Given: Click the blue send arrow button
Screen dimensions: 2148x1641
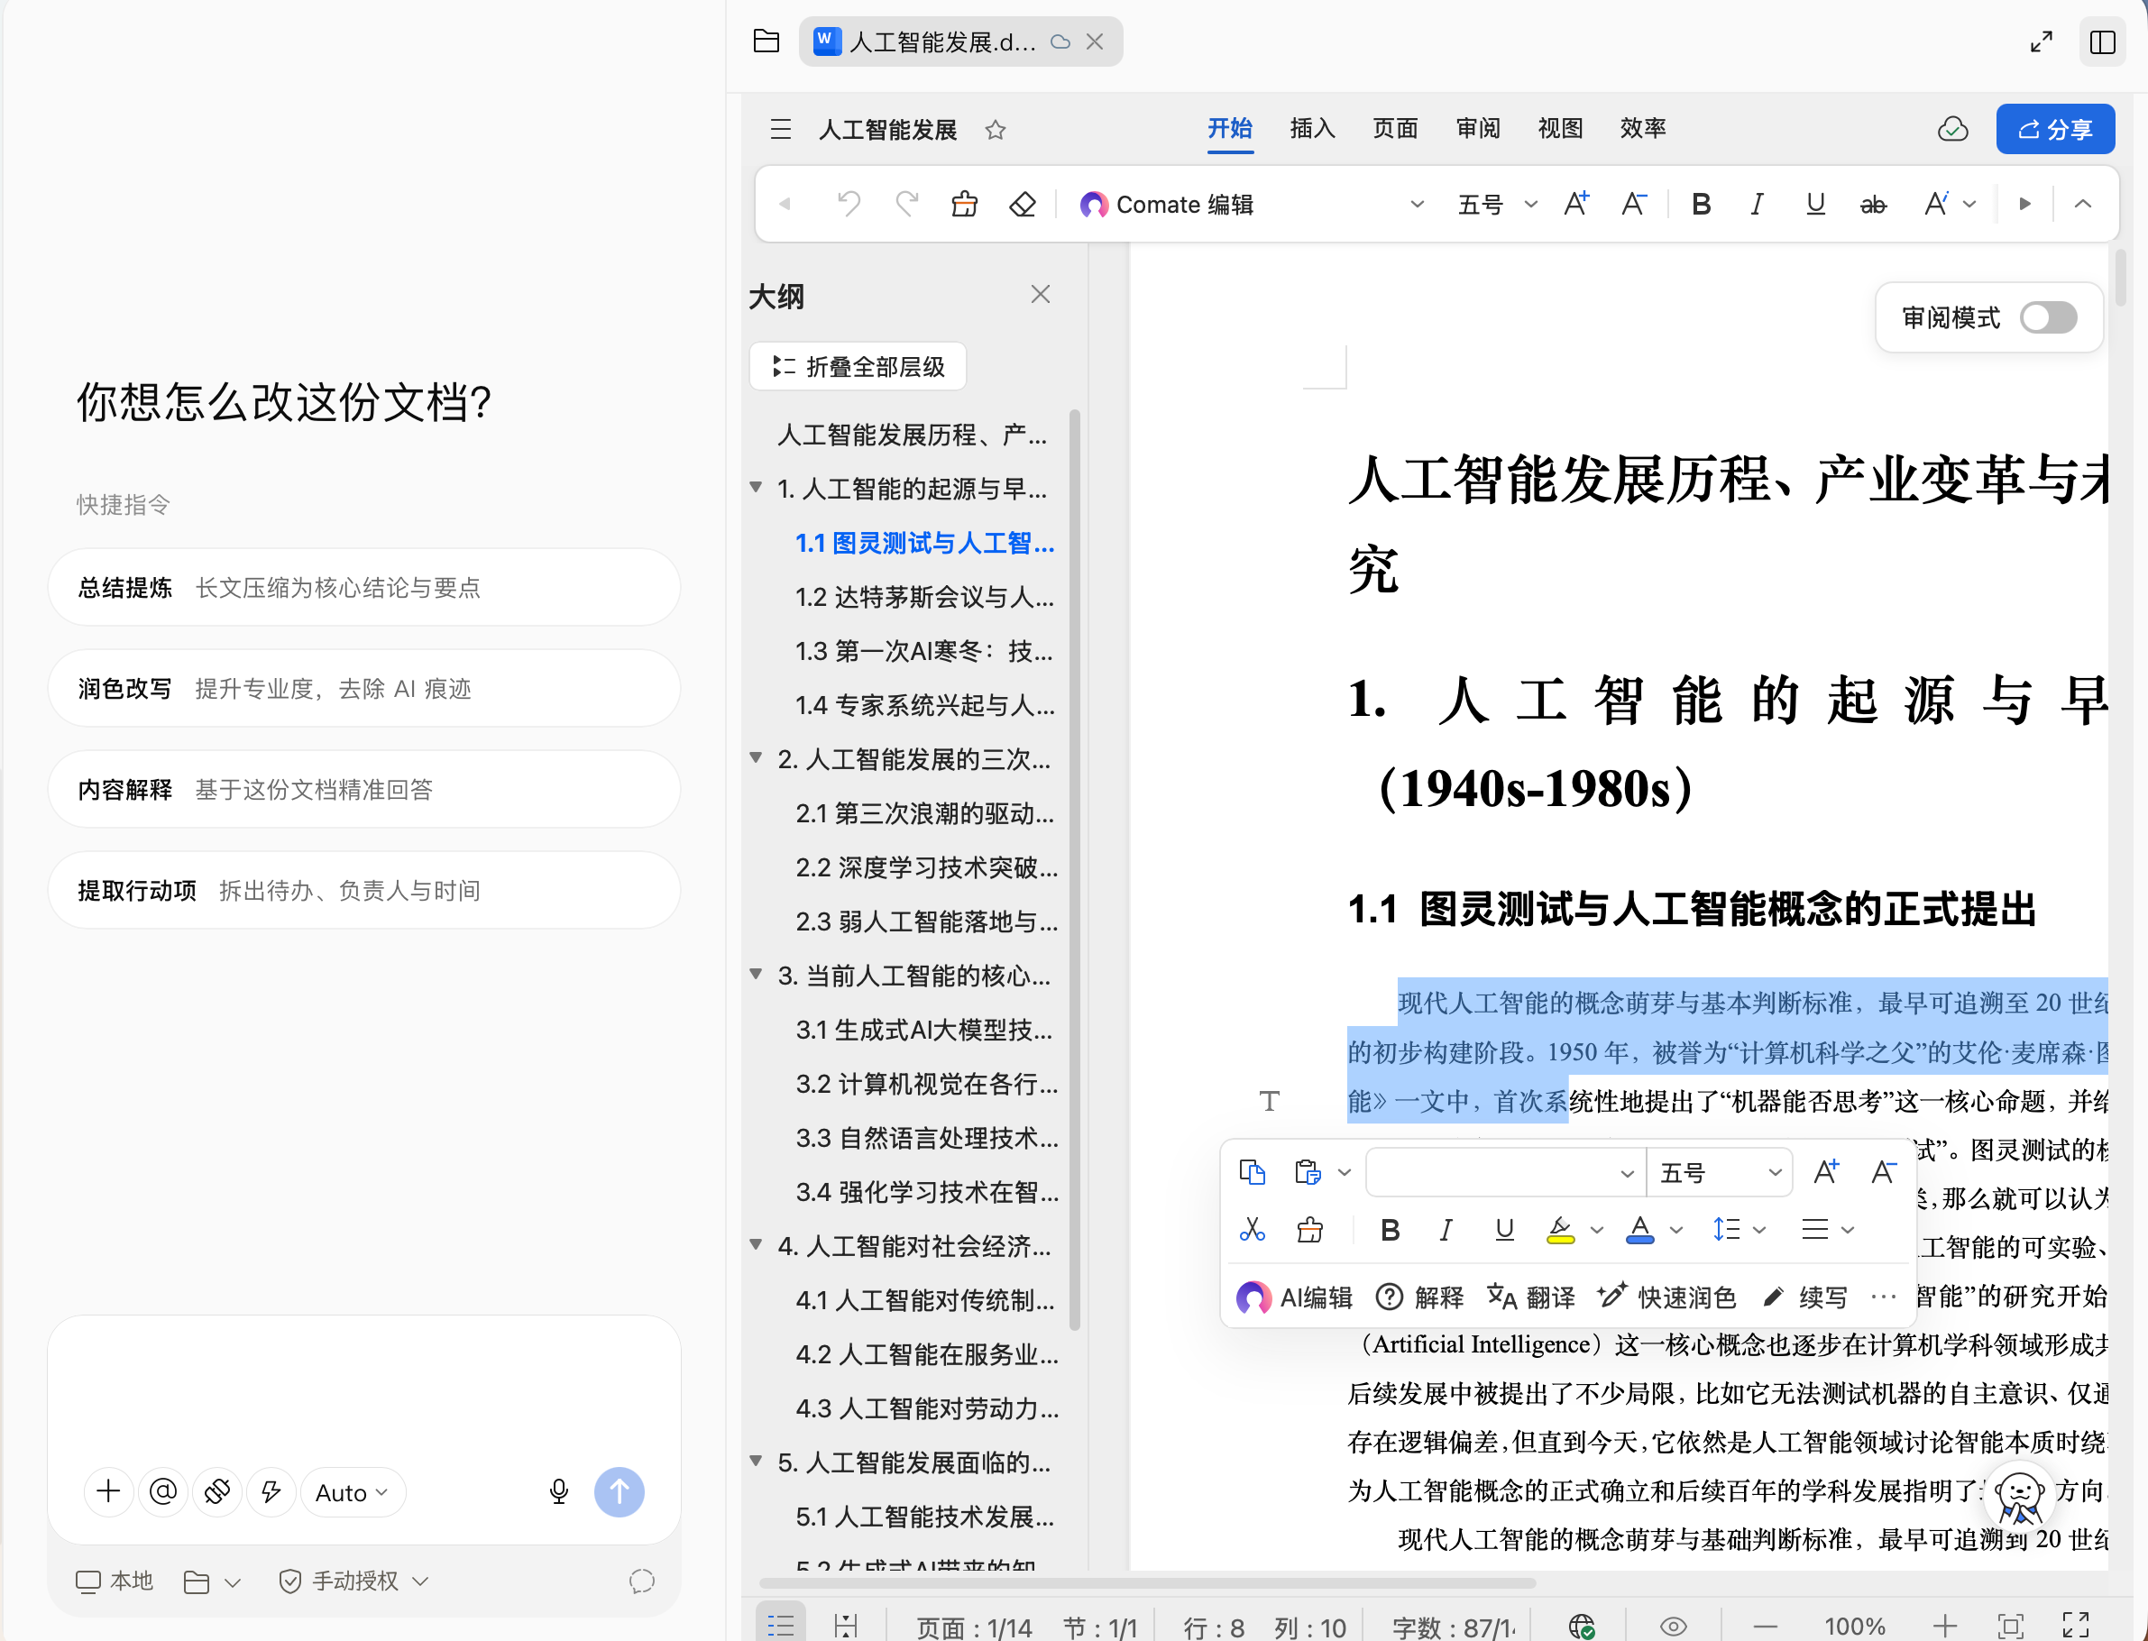Looking at the screenshot, I should coord(620,1491).
